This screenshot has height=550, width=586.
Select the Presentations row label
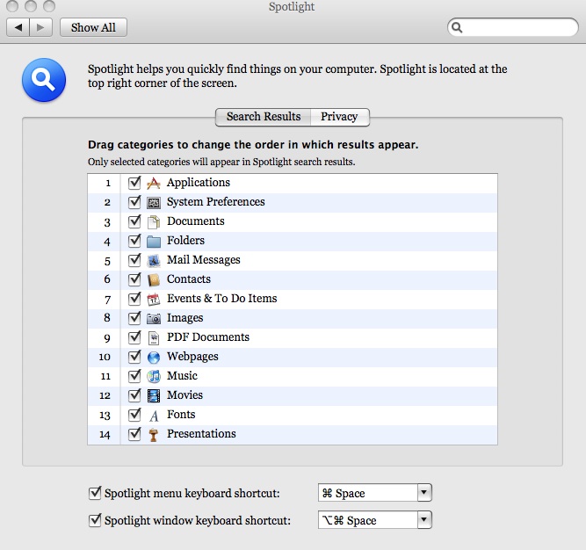tap(201, 434)
